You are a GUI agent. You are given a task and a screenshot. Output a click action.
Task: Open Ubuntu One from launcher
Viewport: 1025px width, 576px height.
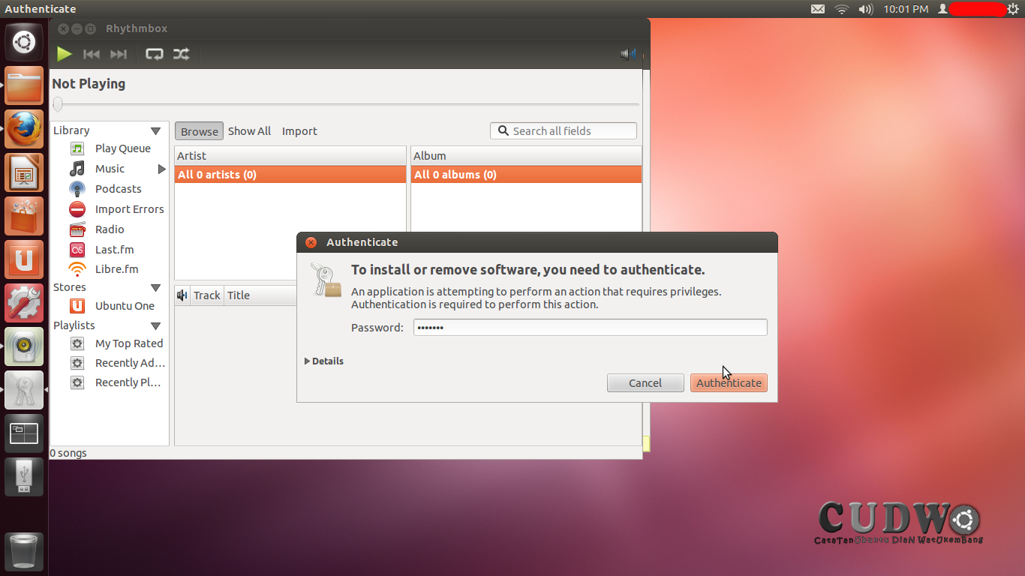[24, 259]
